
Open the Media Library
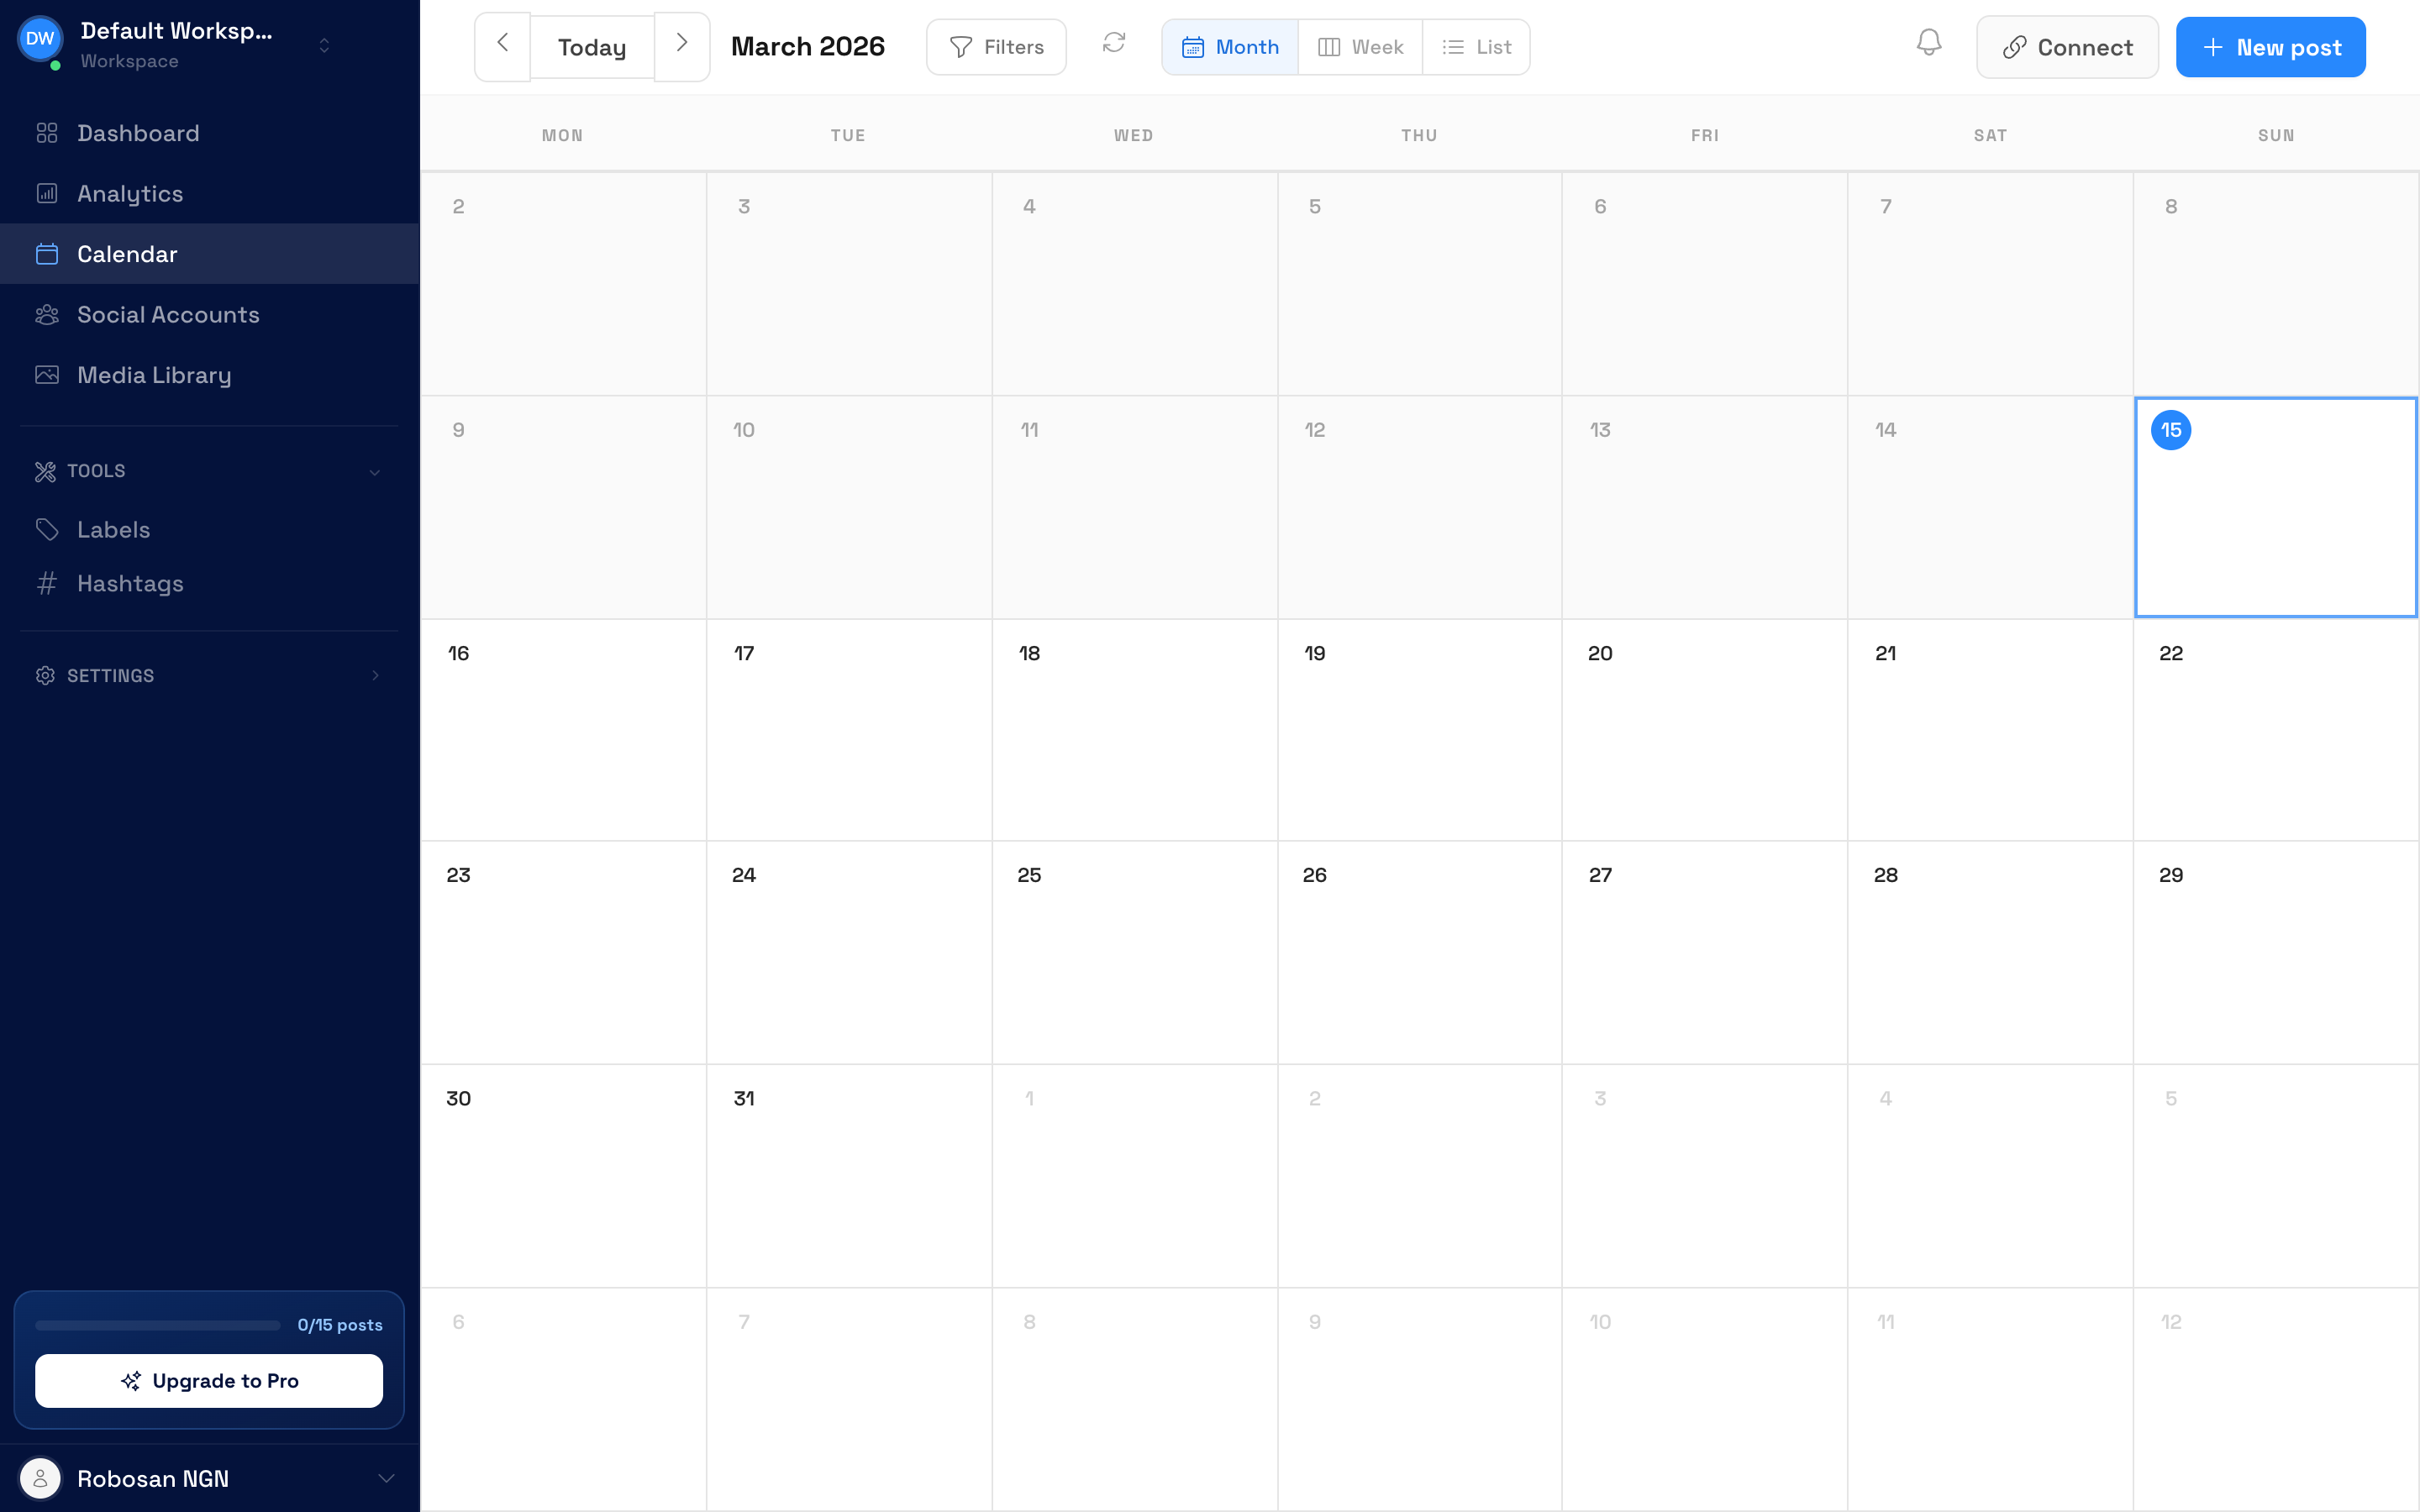pos(153,375)
